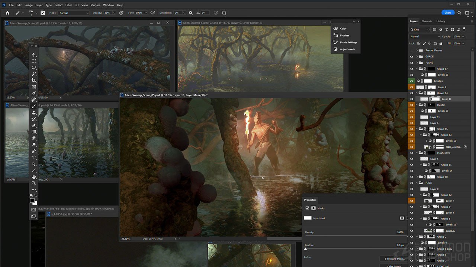This screenshot has width=476, height=267.
Task: Select the Line shape tool
Action: [34, 171]
